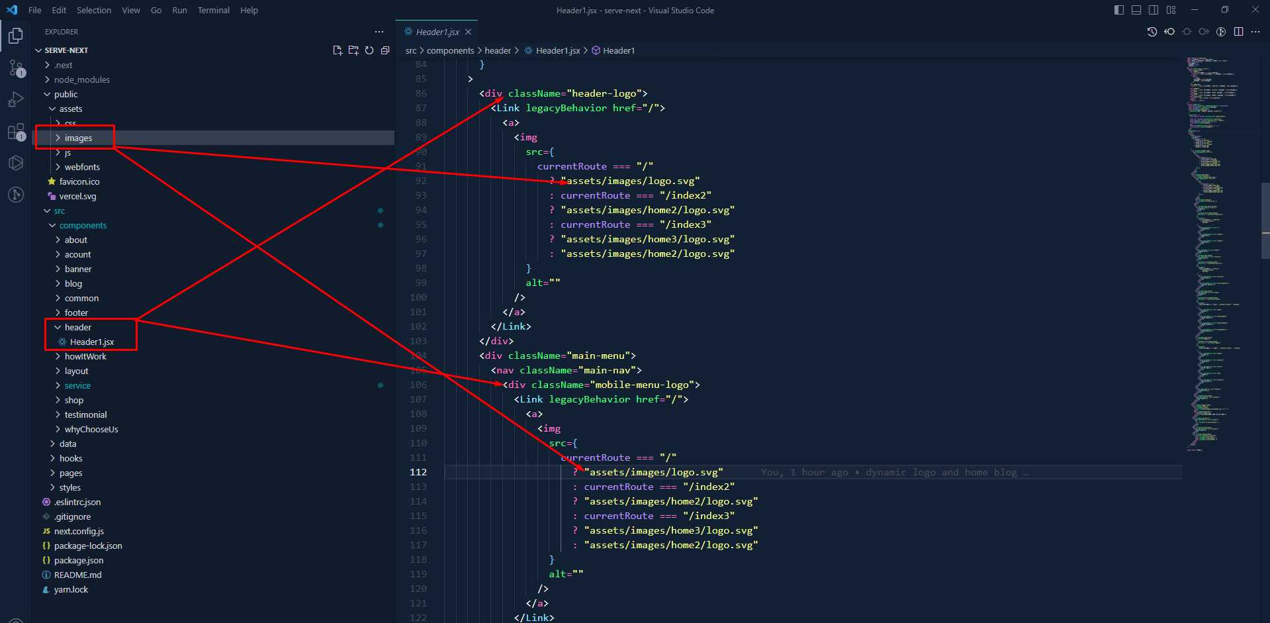
Task: Collapse the assets folder
Action: (213, 109)
